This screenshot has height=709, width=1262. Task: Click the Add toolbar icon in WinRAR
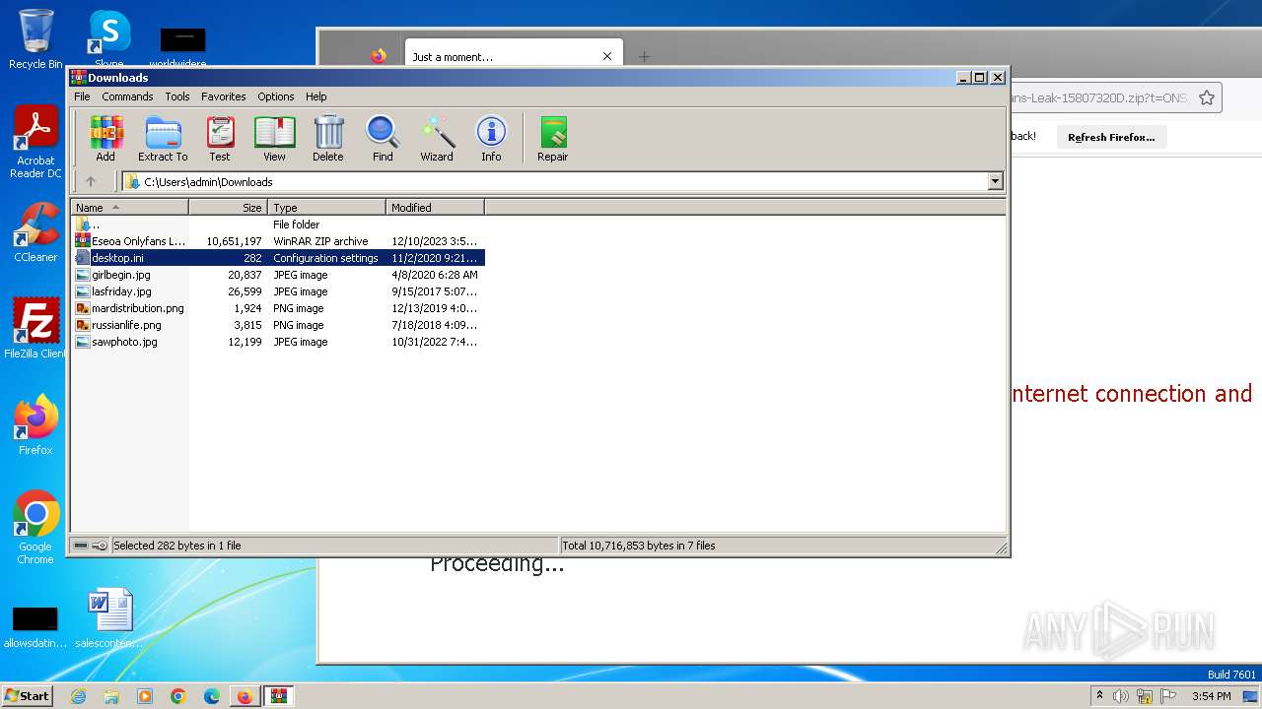105,138
